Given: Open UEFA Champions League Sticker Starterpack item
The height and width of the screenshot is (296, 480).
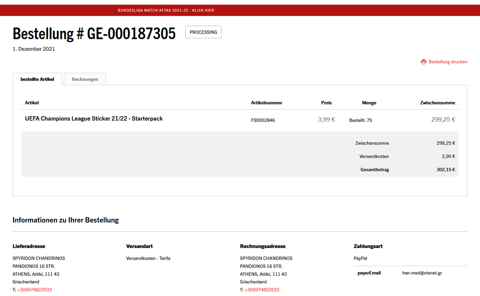Looking at the screenshot, I should pos(94,118).
